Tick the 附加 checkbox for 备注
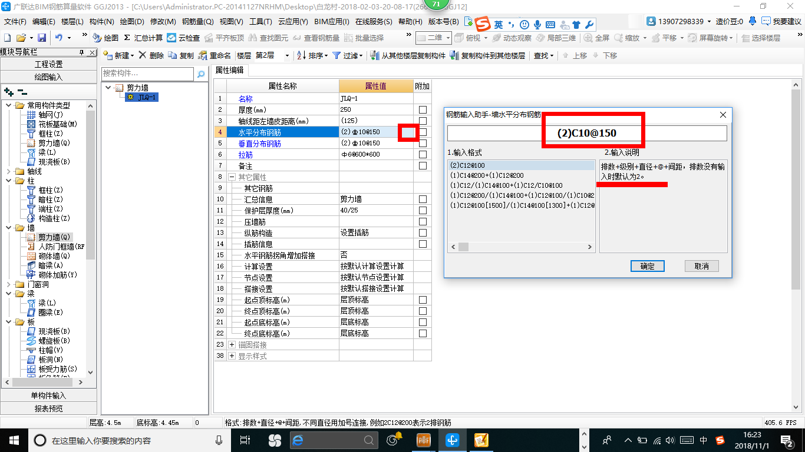Image resolution: width=805 pixels, height=452 pixels. pyautogui.click(x=423, y=165)
